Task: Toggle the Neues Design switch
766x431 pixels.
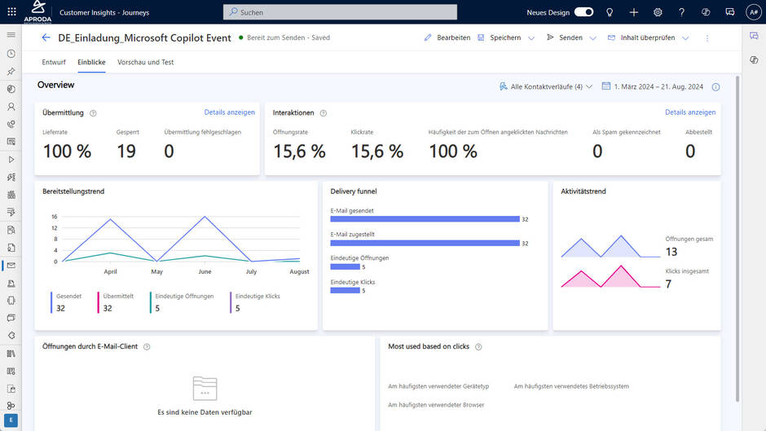Action: click(x=583, y=12)
